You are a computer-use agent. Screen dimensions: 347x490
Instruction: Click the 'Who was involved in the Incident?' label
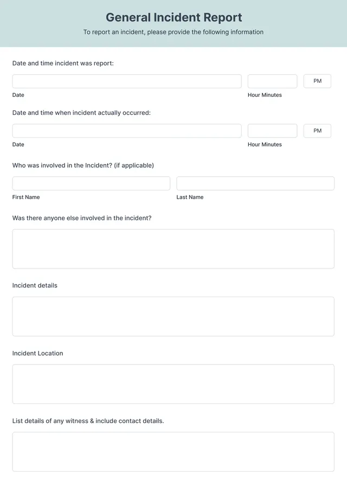click(83, 165)
